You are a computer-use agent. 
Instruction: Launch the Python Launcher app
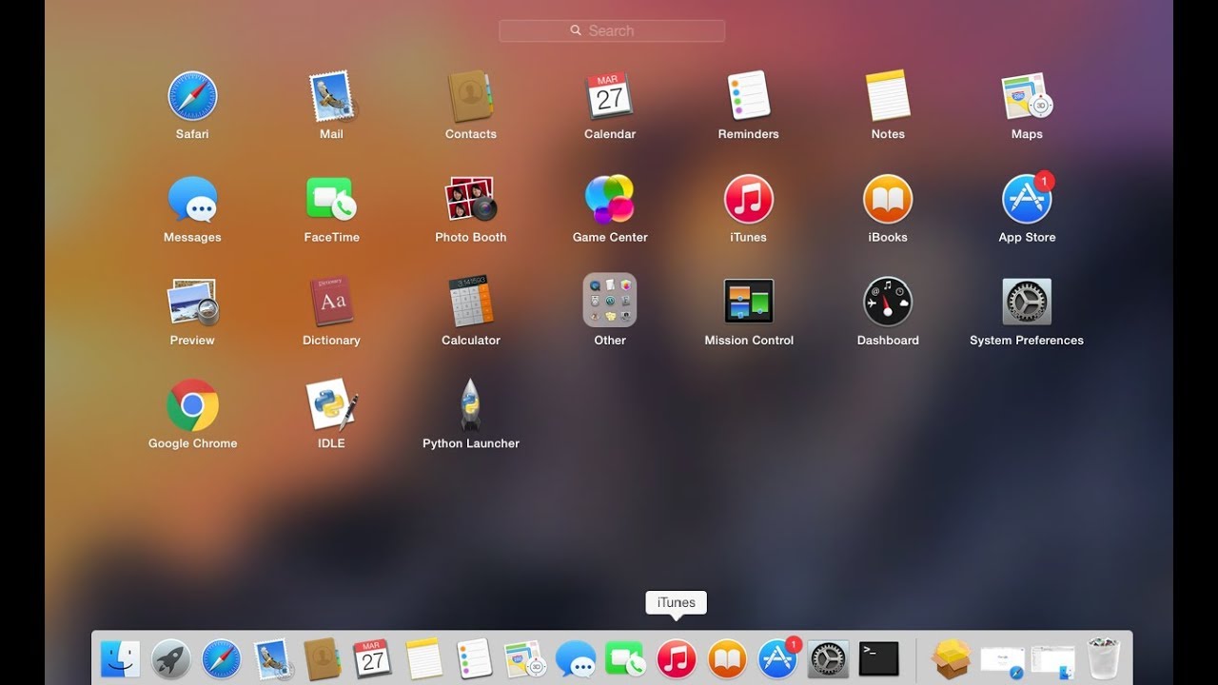pyautogui.click(x=471, y=405)
